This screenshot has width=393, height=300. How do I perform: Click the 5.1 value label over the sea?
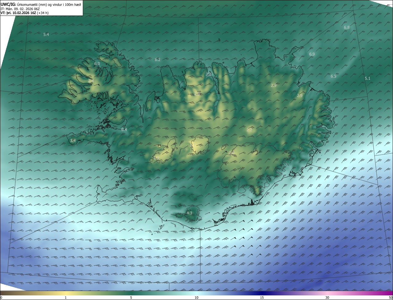click(x=368, y=79)
